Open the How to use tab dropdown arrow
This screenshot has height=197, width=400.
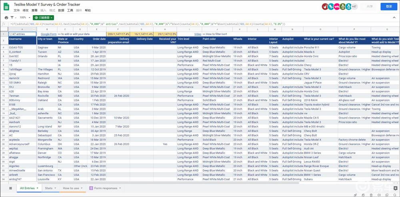[x=82, y=188]
